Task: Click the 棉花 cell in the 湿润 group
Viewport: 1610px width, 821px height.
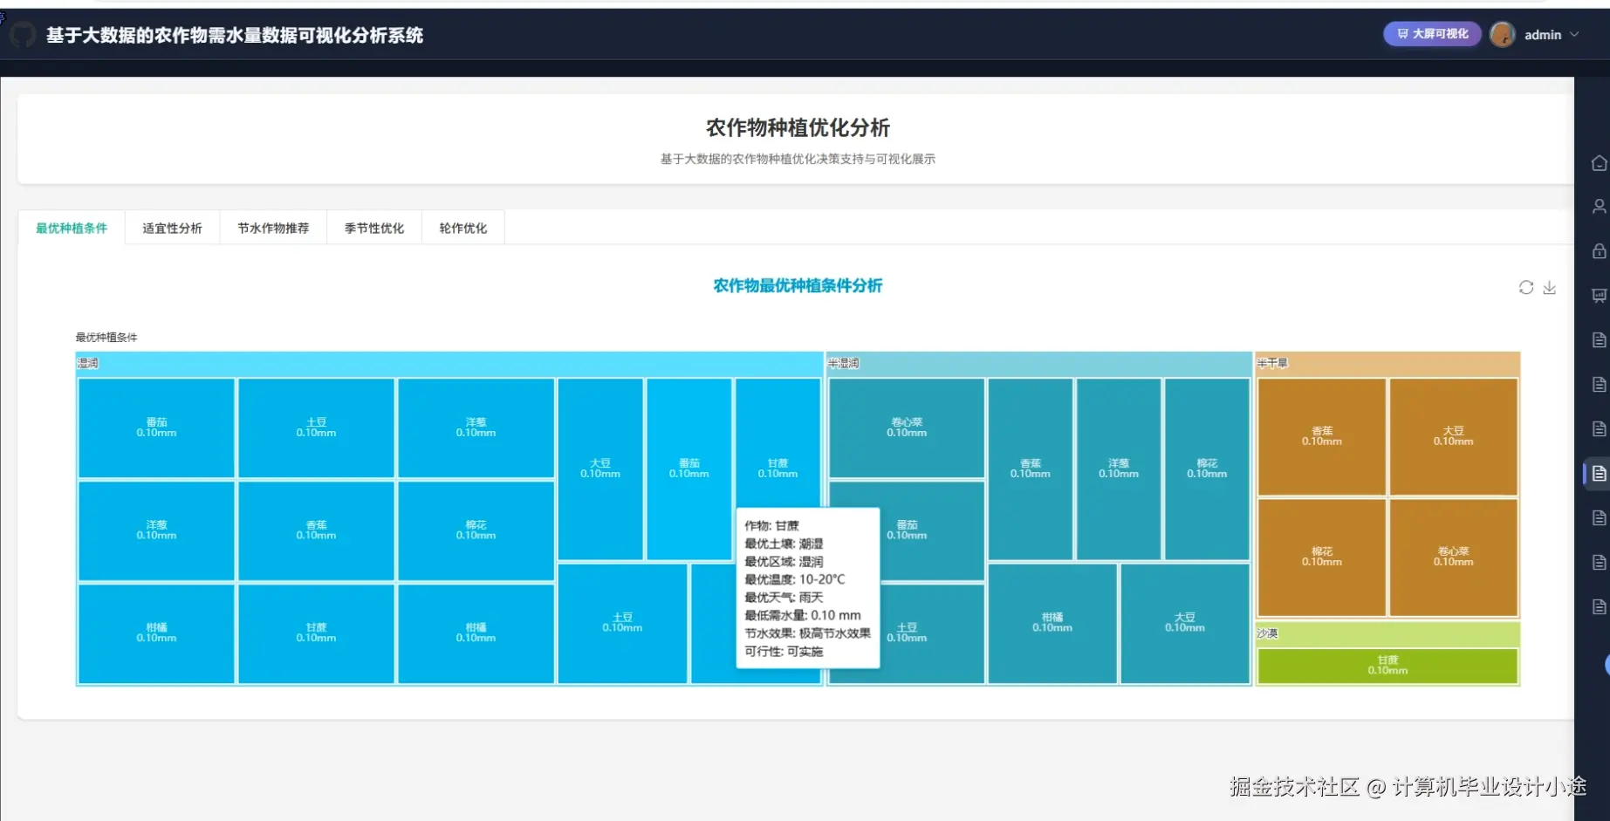Action: [476, 530]
